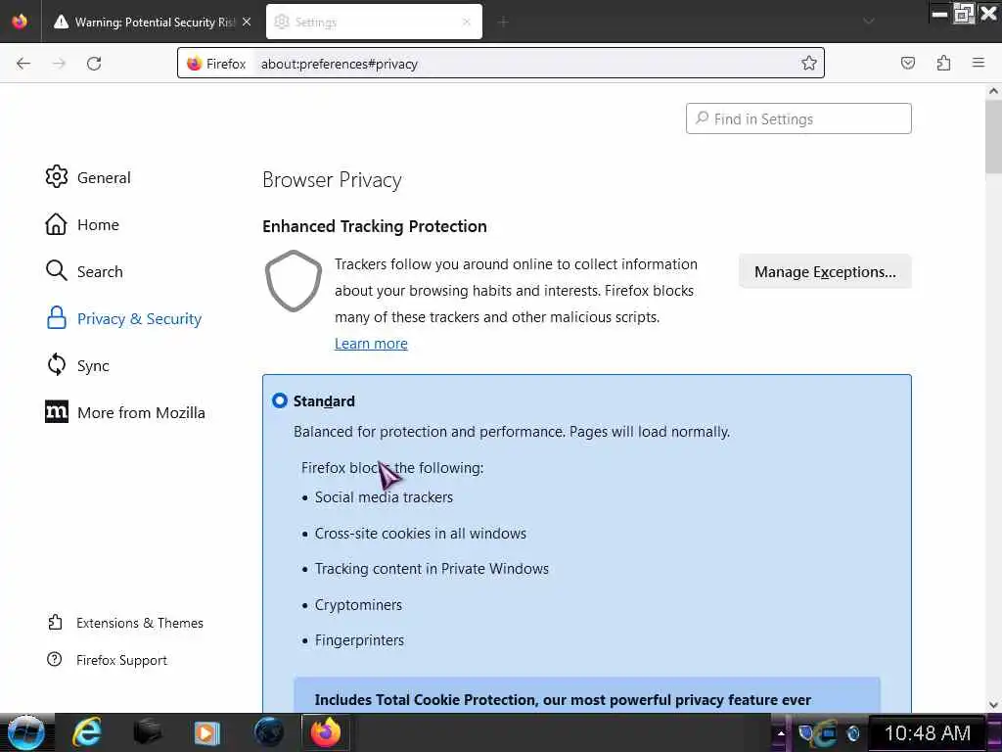The image size is (1002, 752).
Task: Reload the current page
Action: click(x=94, y=64)
